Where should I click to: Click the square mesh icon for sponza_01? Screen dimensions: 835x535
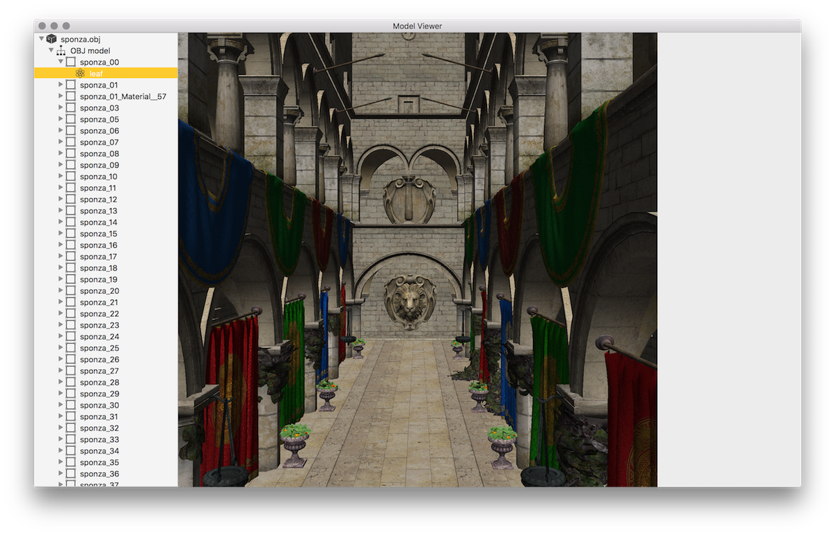point(70,85)
